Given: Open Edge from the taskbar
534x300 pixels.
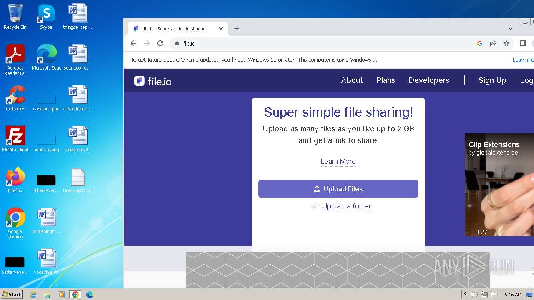Looking at the screenshot, I should pos(90,295).
